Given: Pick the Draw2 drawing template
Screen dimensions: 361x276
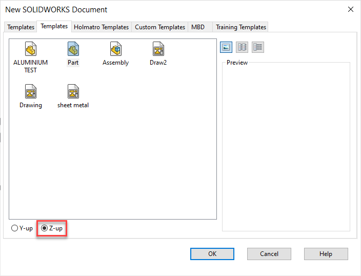Looking at the screenshot, I should (x=158, y=50).
